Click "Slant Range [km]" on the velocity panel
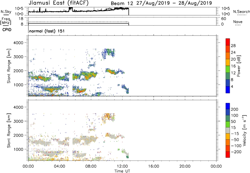This screenshot has width=250, height=173. [x=9, y=131]
